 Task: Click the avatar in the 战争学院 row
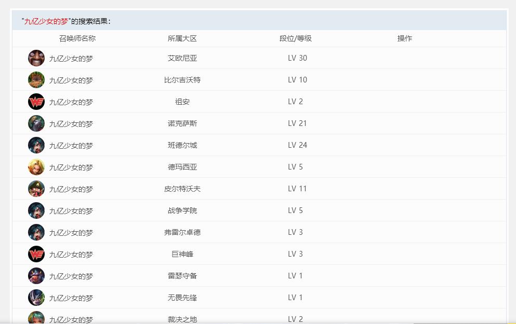point(36,210)
